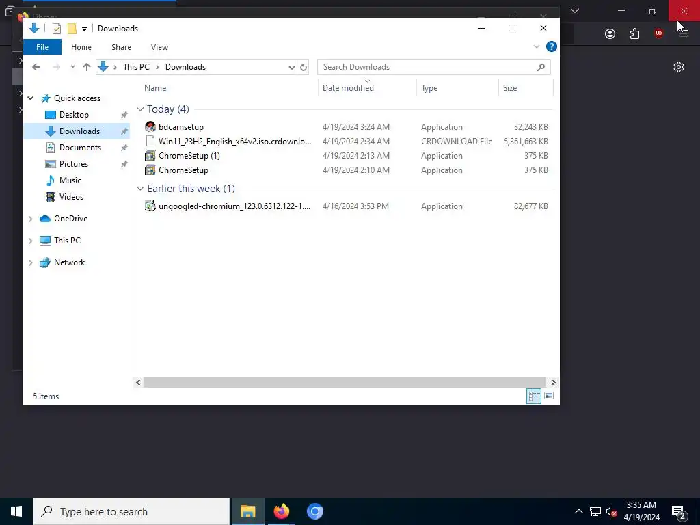Viewport: 700px width, 525px height.
Task: Click the uBlock Origin shield icon
Action: (x=658, y=33)
